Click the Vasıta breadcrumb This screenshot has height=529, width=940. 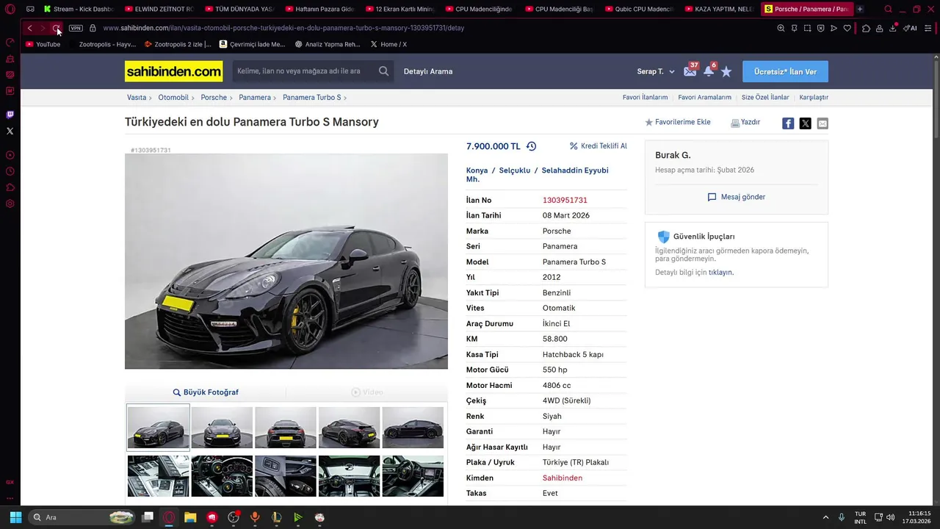[x=137, y=97]
